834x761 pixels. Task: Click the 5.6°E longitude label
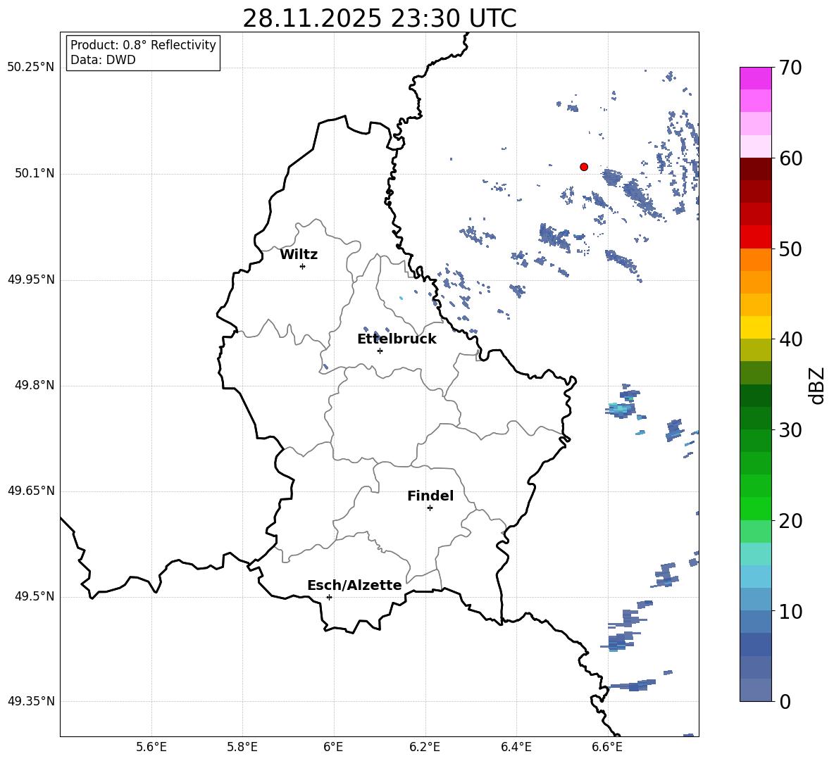point(151,747)
